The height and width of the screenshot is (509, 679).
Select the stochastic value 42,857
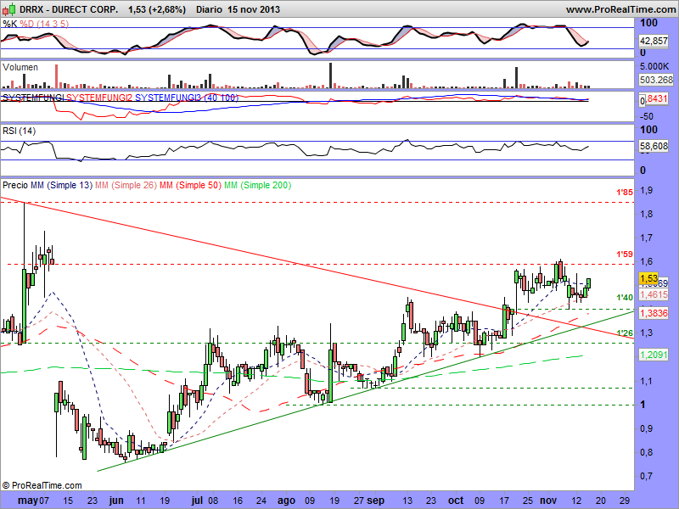[654, 41]
